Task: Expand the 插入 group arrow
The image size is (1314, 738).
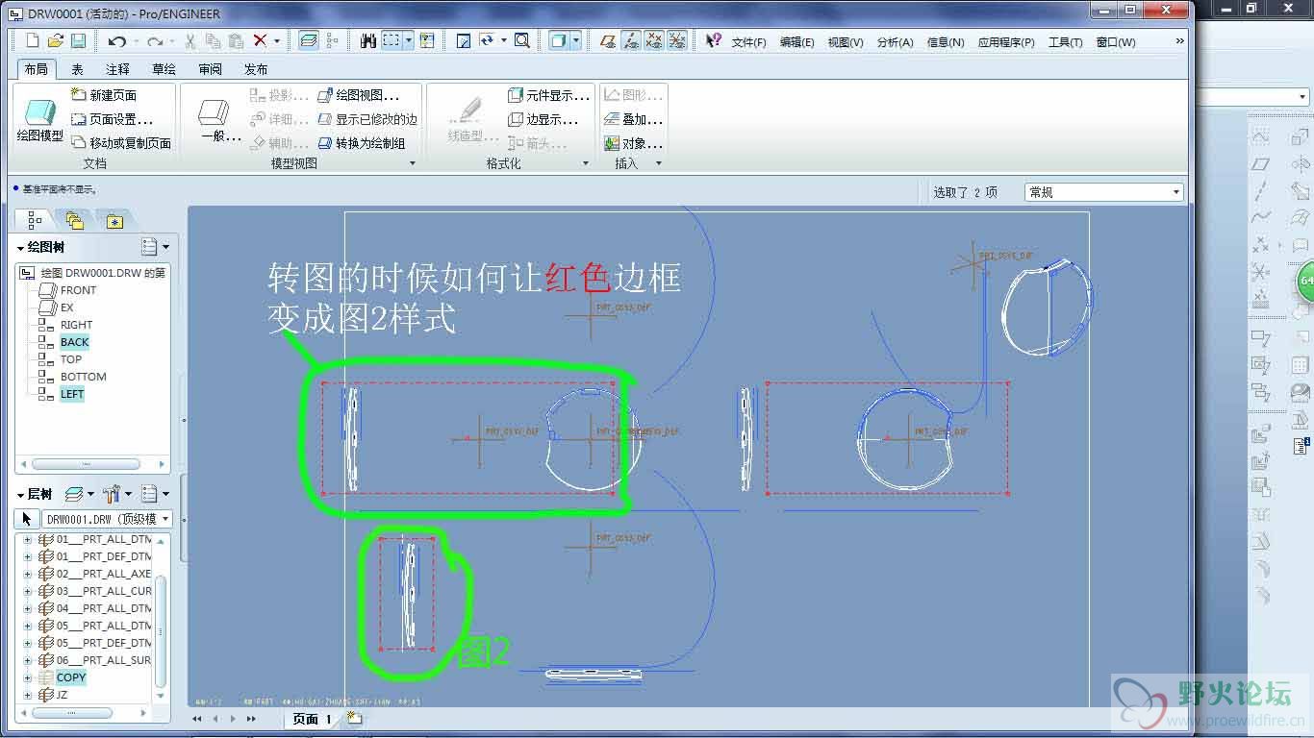Action: pyautogui.click(x=659, y=163)
